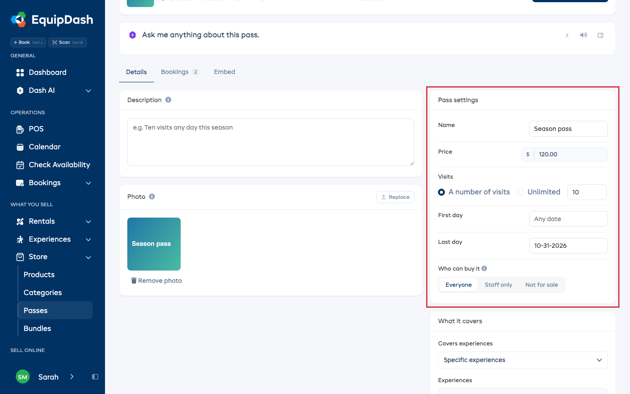Set who can buy to Staff only
This screenshot has width=630, height=394.
tap(498, 285)
